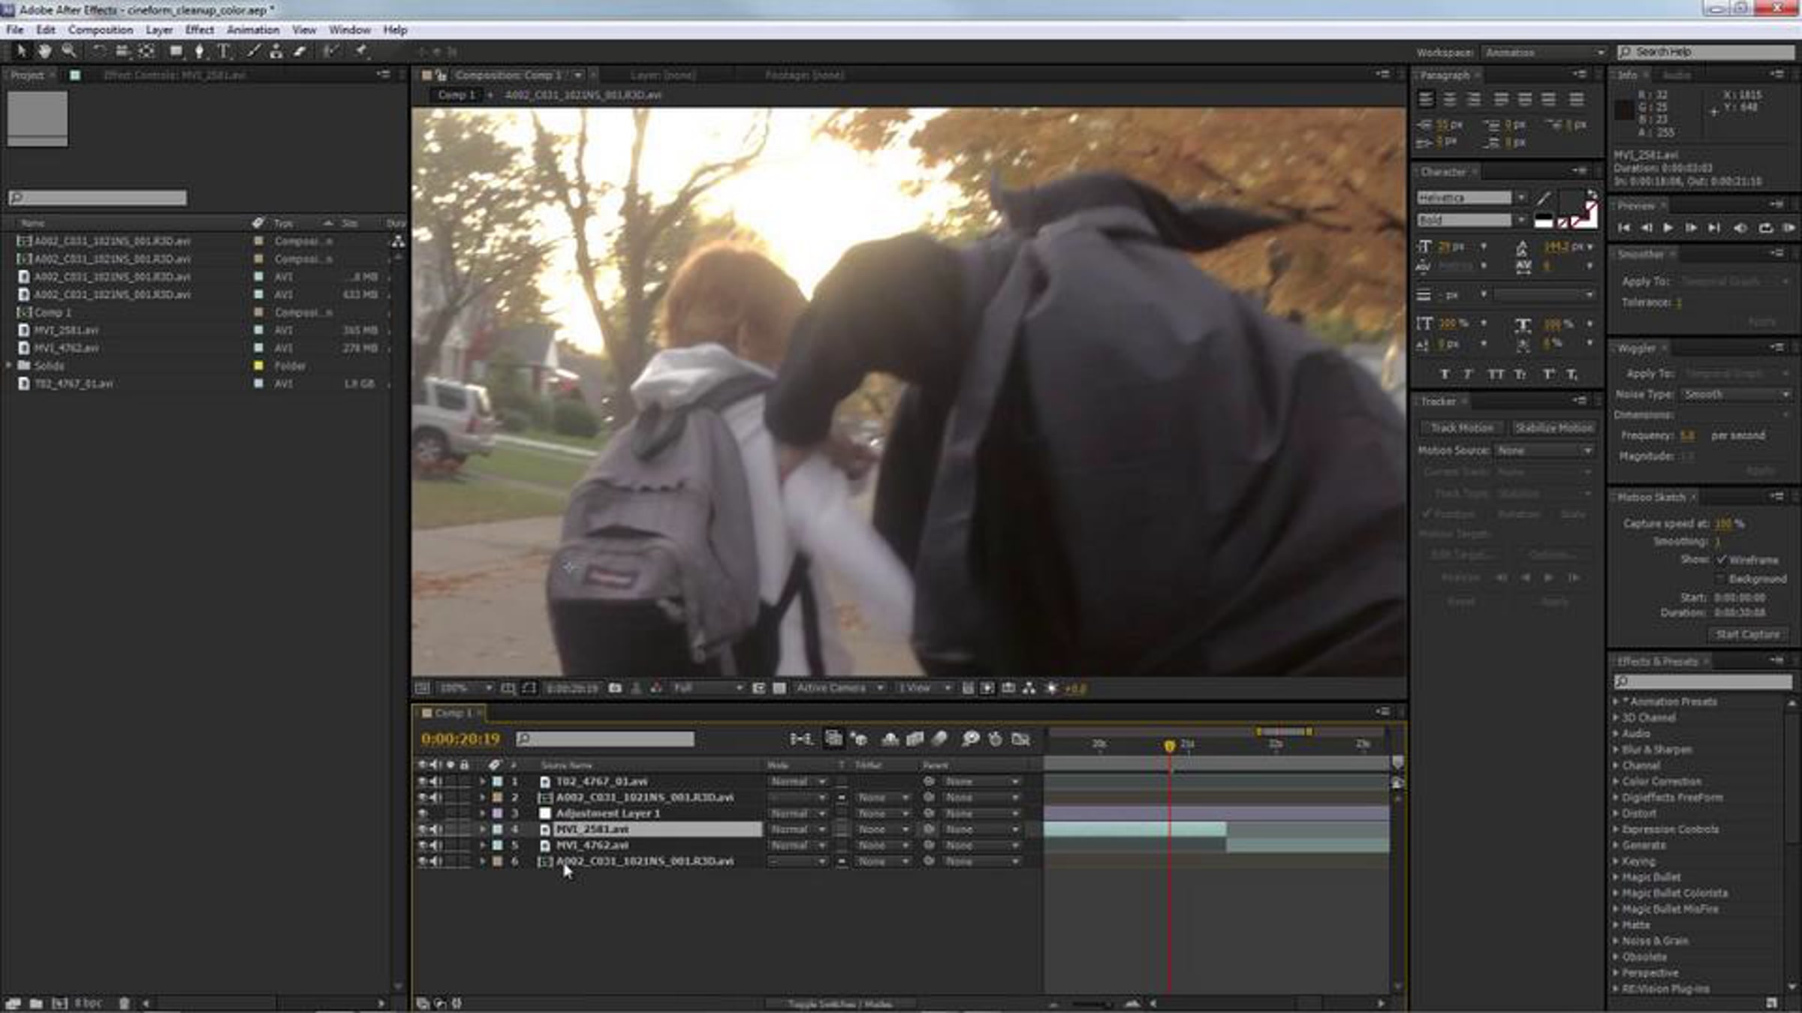Expand the Color Correction effects category

click(x=1616, y=781)
